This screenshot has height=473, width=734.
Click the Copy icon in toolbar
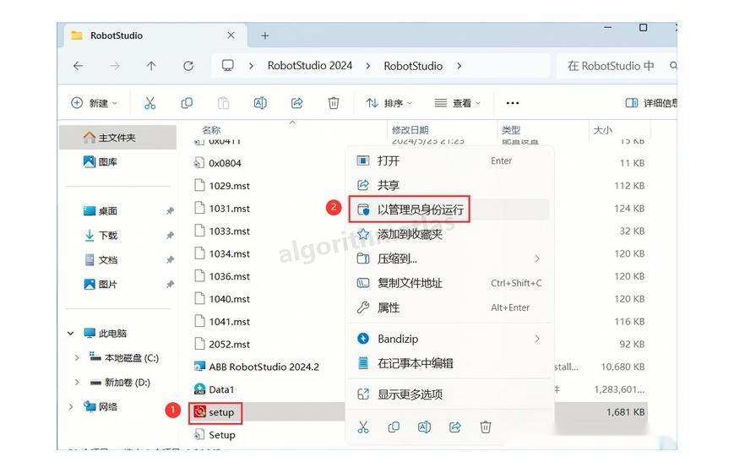(187, 103)
